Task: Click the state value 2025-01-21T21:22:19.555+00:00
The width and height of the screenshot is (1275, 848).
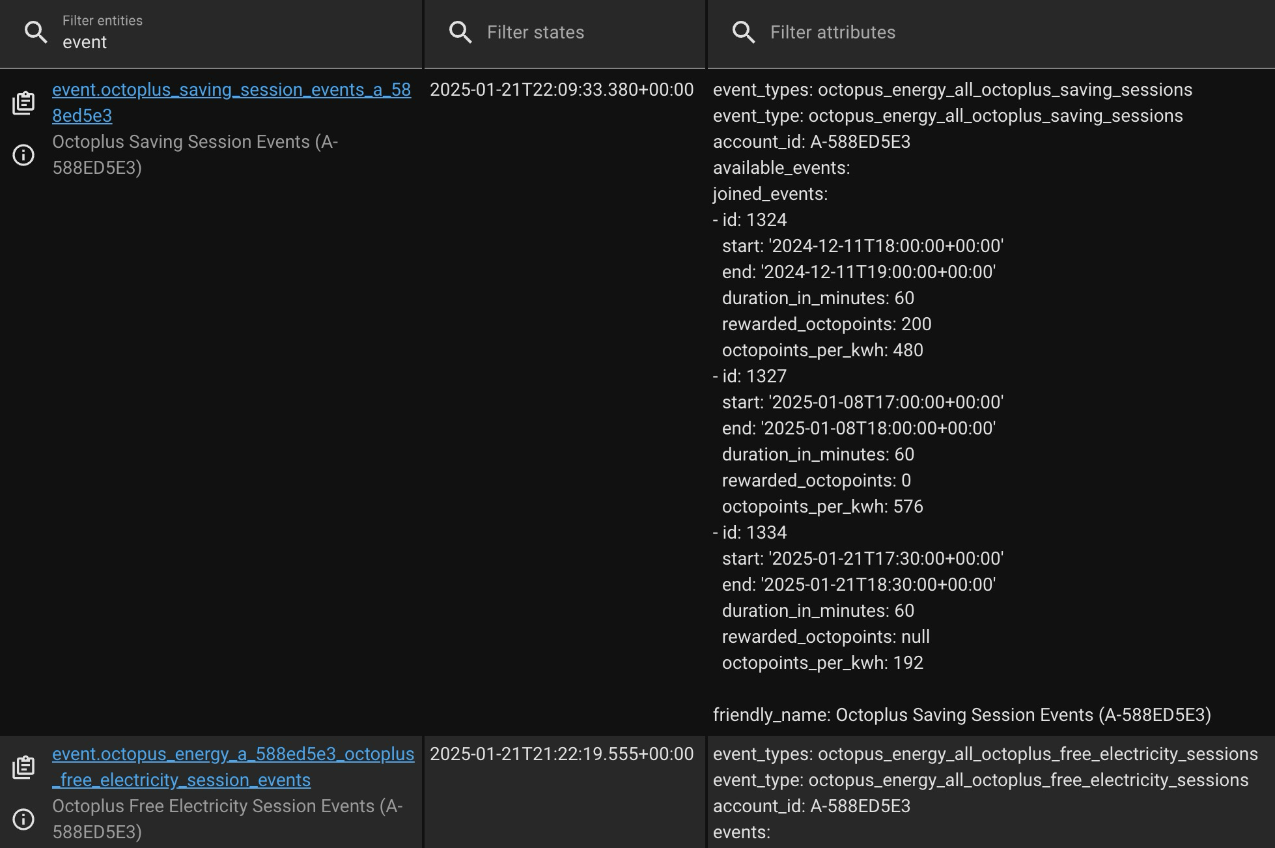Action: 562,754
